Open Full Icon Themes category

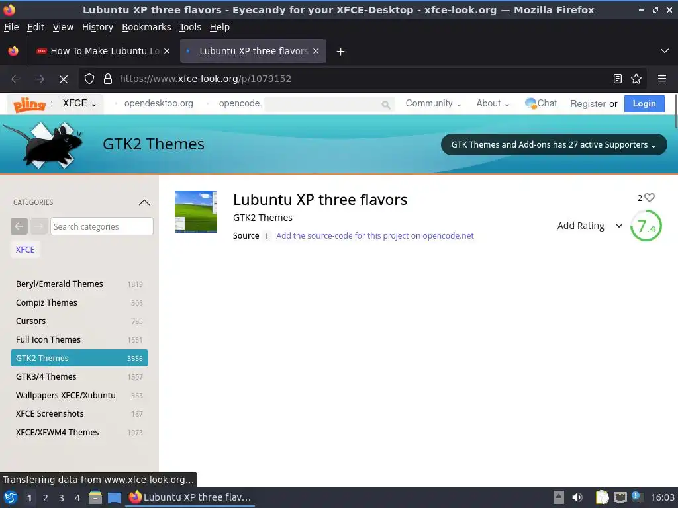click(79, 340)
